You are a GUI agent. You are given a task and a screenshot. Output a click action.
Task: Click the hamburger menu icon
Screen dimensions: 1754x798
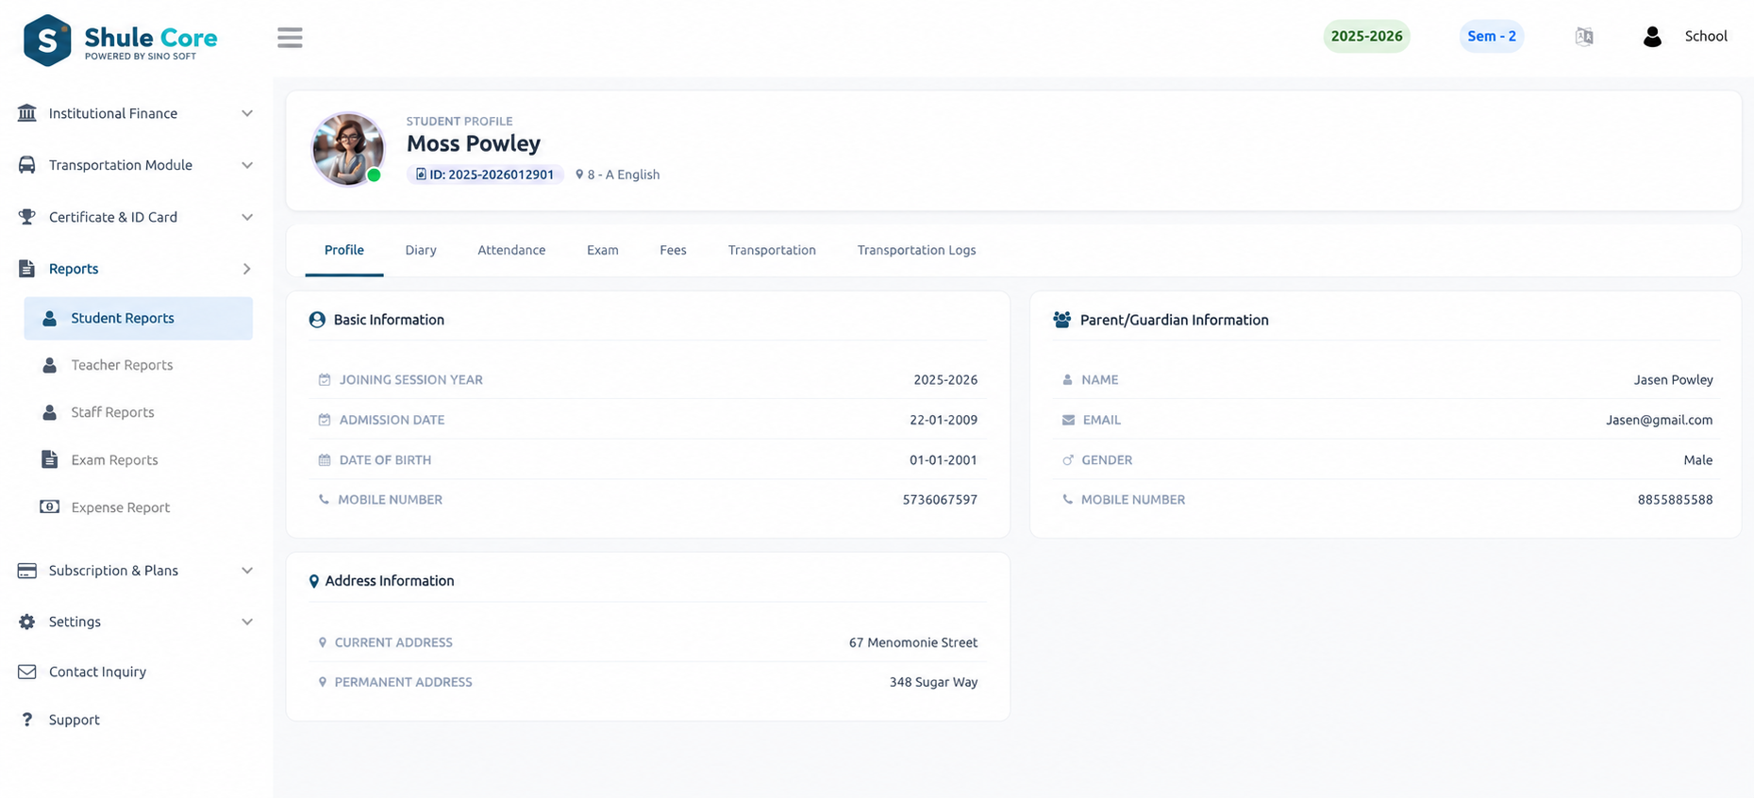(290, 38)
